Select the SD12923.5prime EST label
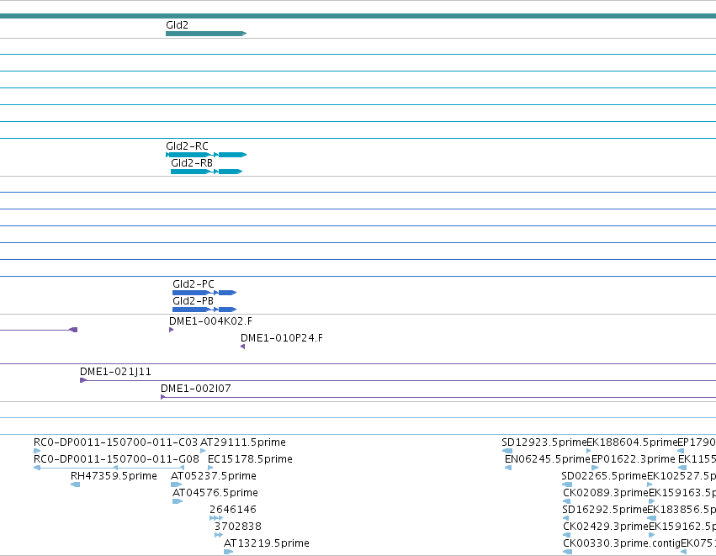Screen dimensions: 716x556 coord(544,442)
